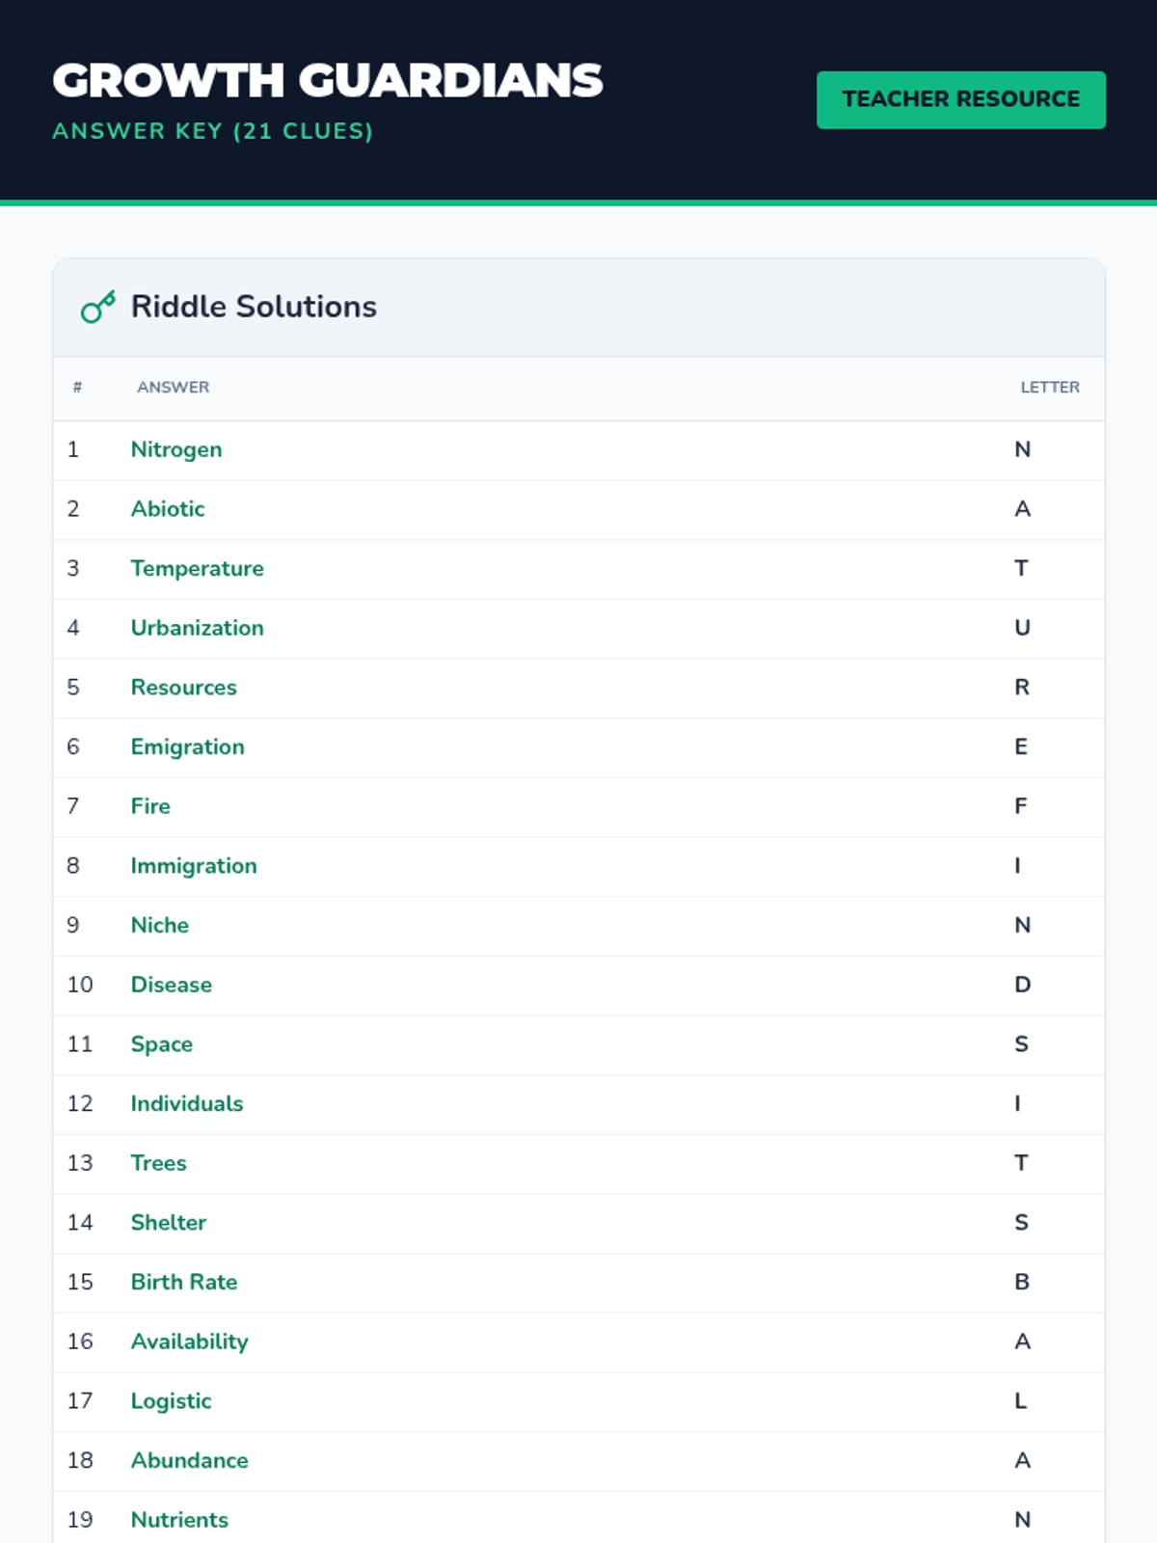Click the Disease answer

pyautogui.click(x=172, y=985)
